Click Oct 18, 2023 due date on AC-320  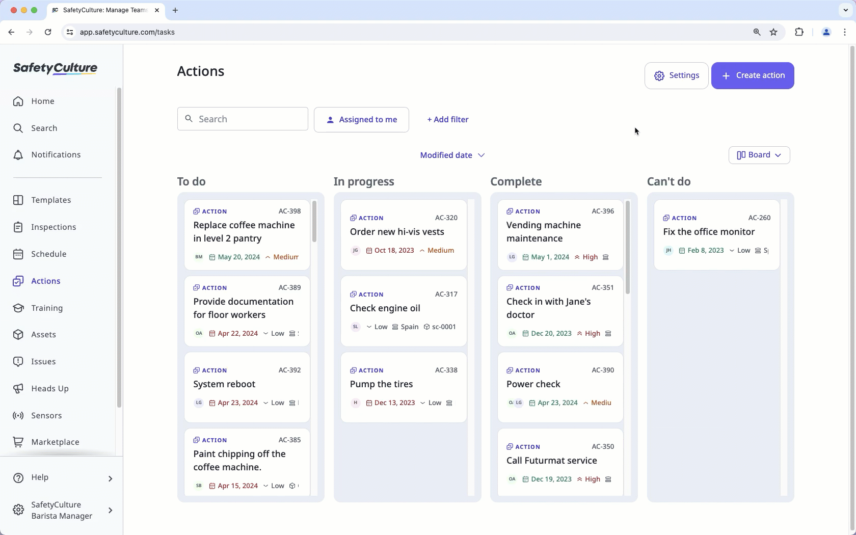click(x=390, y=251)
